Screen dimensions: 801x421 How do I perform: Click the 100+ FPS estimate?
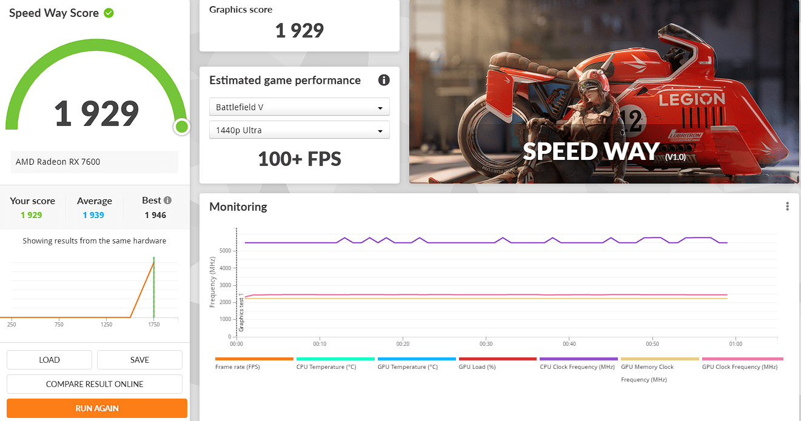click(x=300, y=159)
